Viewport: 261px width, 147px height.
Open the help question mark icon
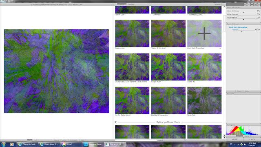259,4
